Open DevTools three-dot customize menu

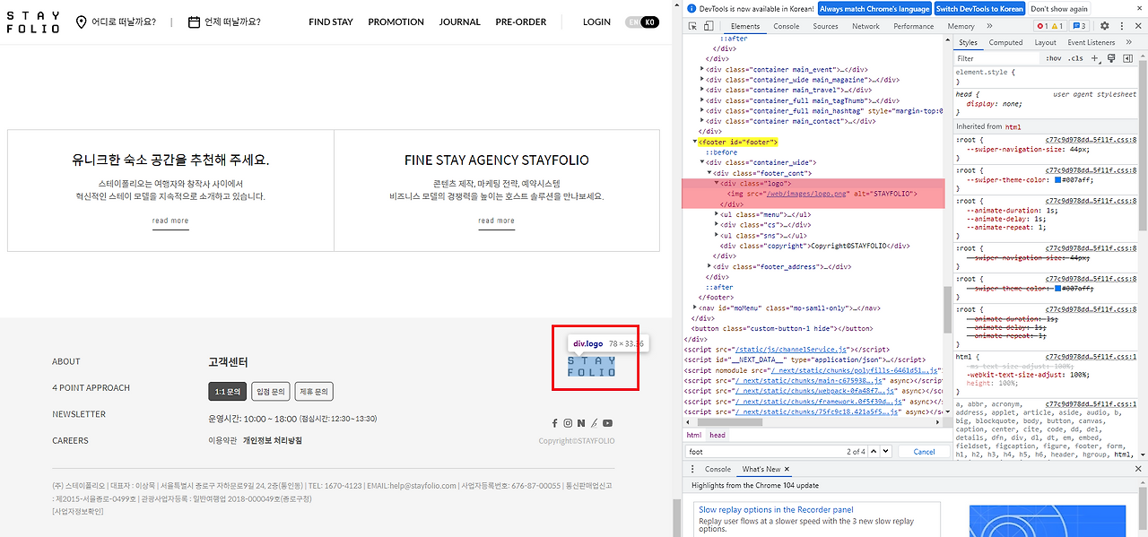click(1121, 26)
